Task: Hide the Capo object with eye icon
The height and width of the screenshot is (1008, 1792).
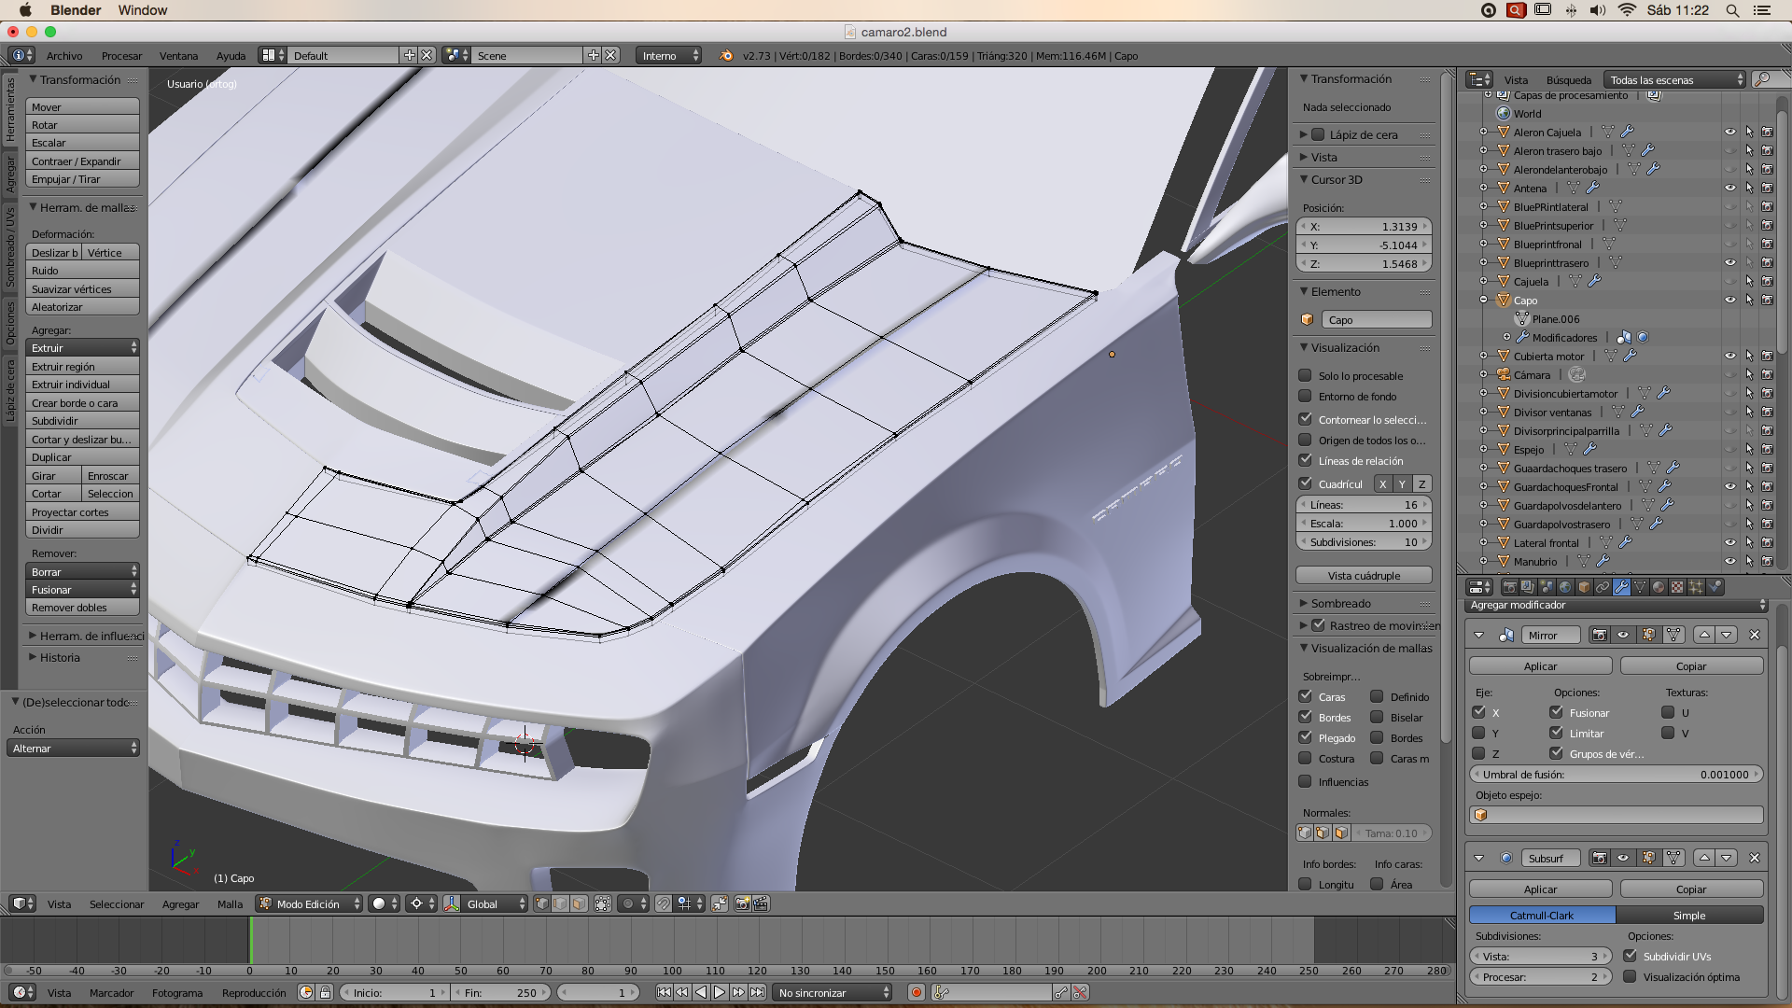Action: 1729,300
